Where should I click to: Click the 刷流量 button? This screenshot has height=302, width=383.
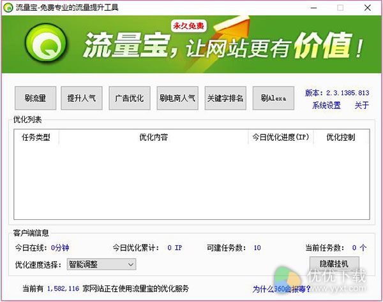[35, 98]
